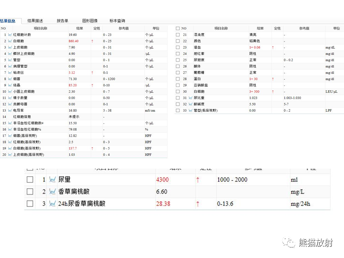Viewport: 344px width, 258px height.
Task: Check the box for row 25 尿胆原
Action: click(x=178, y=60)
